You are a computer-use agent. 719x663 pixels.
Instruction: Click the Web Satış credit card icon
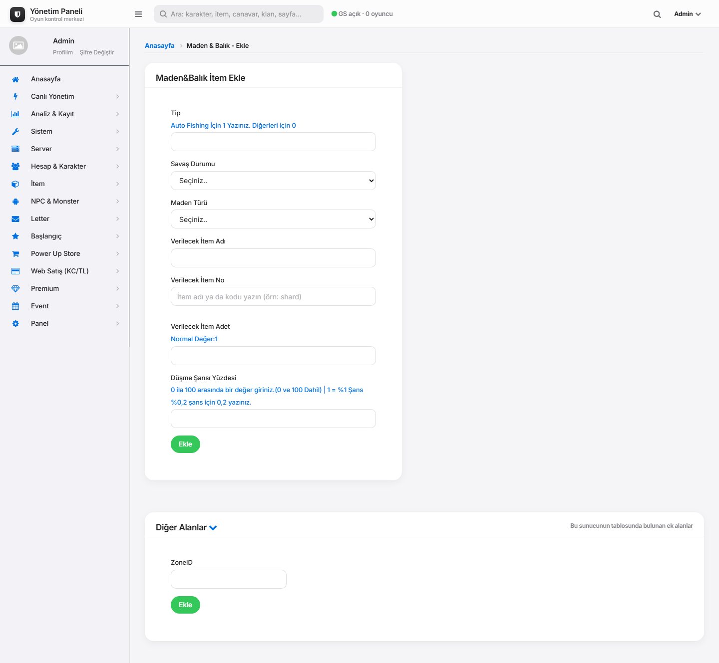coord(15,271)
